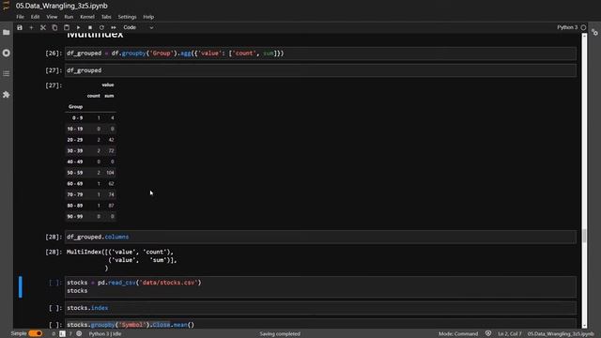Open the Kernel menu
601x338 pixels.
[x=87, y=17]
